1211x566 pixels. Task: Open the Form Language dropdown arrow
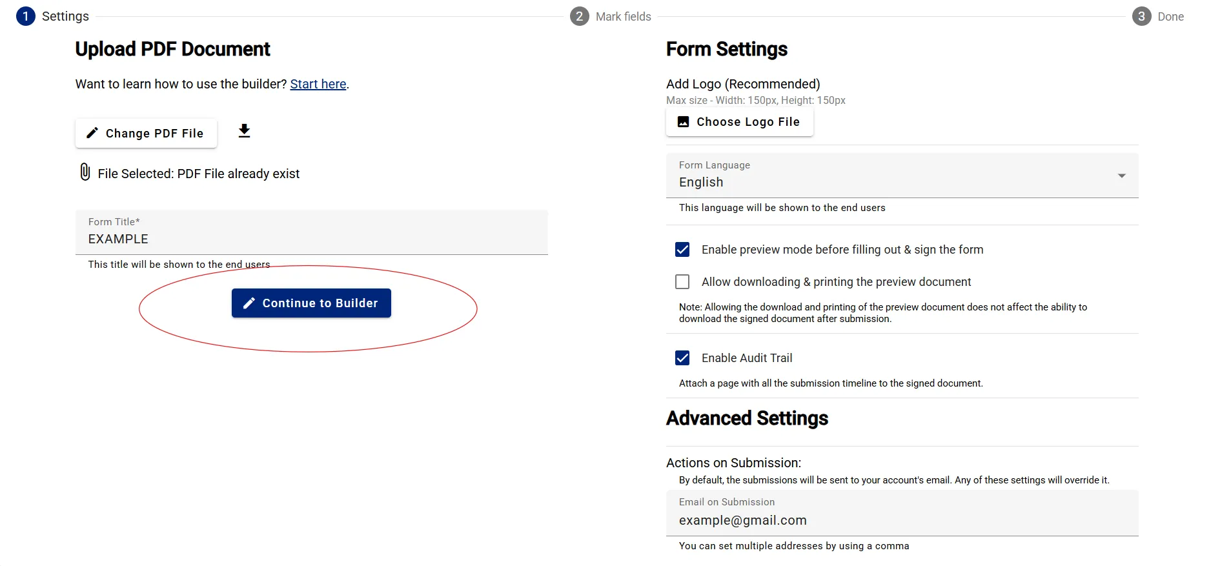(1121, 176)
